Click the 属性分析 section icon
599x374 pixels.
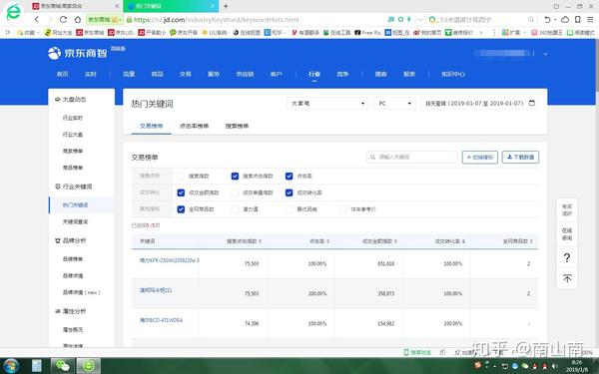point(58,311)
